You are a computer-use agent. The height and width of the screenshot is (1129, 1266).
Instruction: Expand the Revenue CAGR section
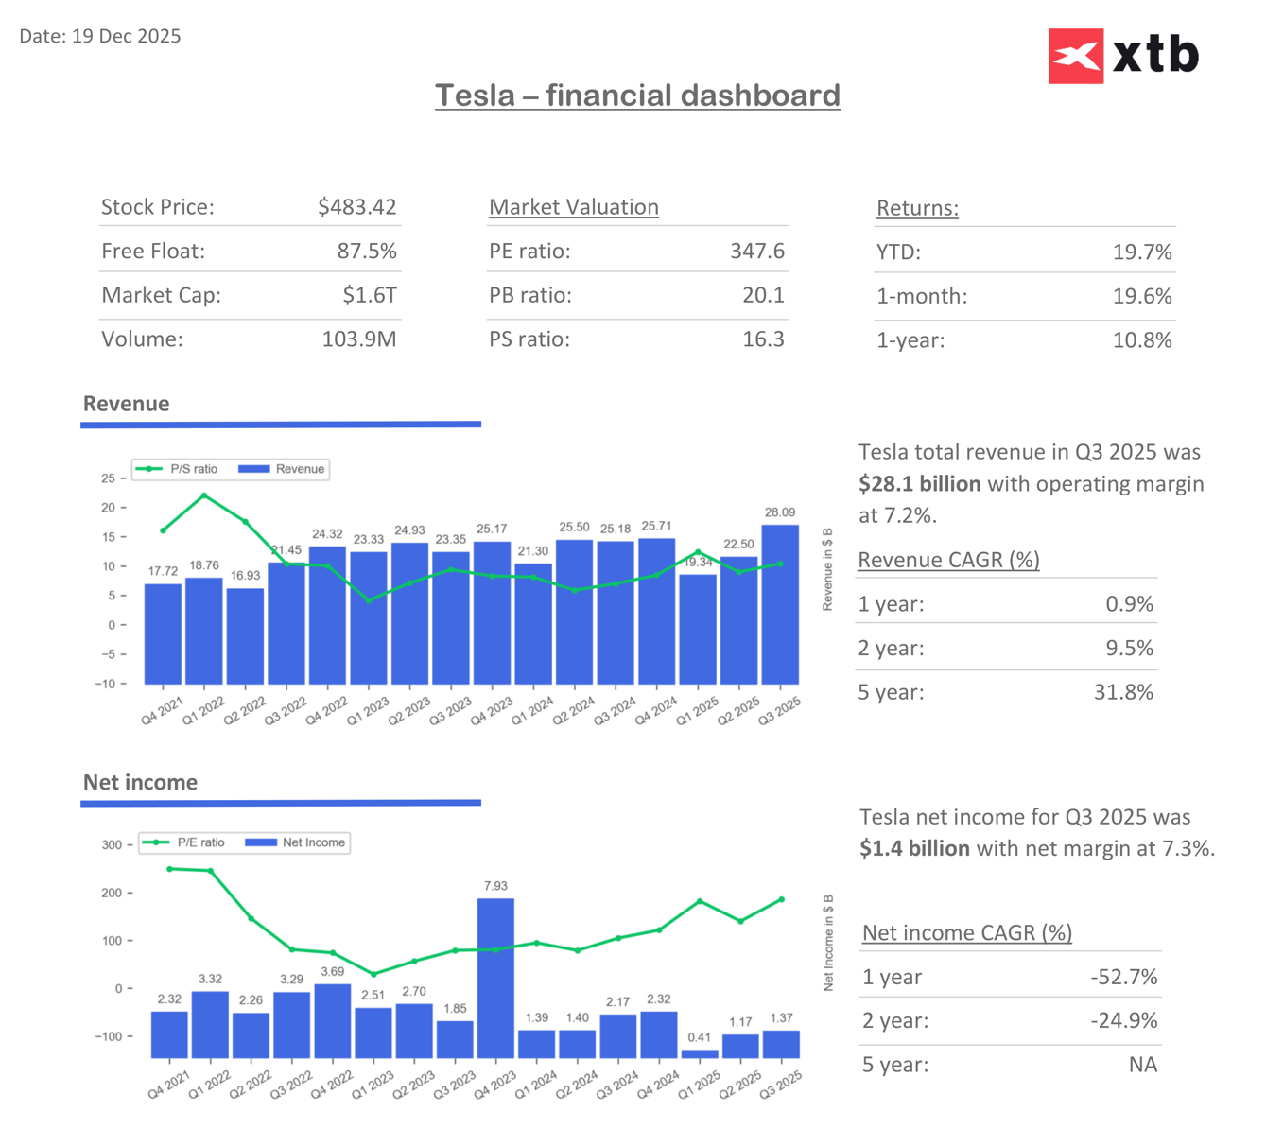point(948,560)
